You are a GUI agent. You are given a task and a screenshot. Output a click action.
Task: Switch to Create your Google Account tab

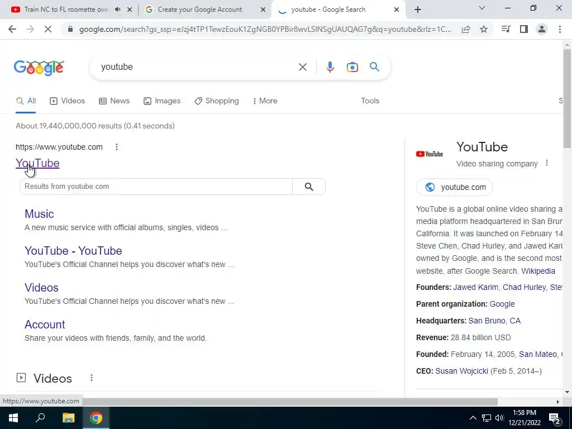pos(199,9)
